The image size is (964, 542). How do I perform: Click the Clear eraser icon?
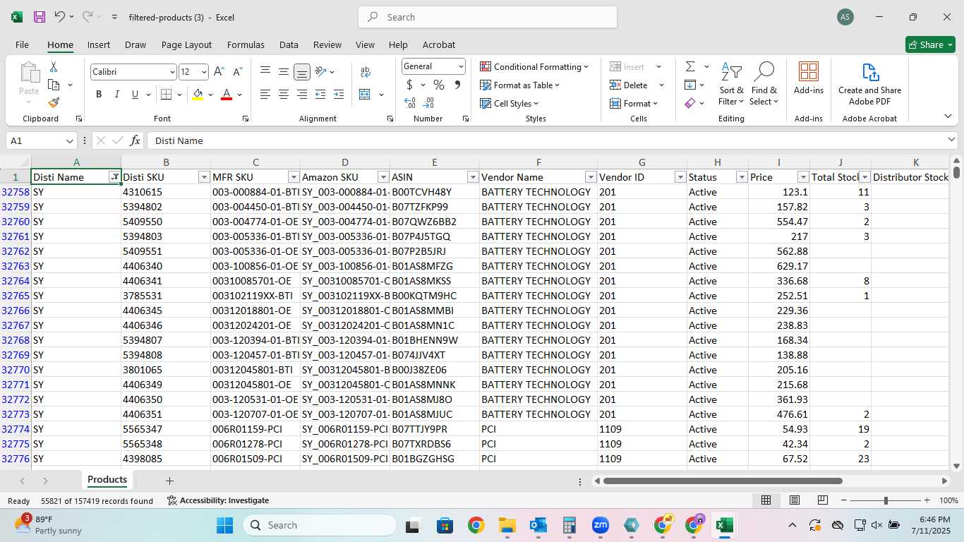[689, 103]
